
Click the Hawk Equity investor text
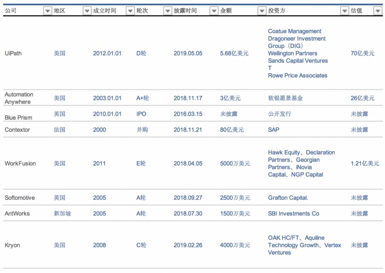(284, 153)
